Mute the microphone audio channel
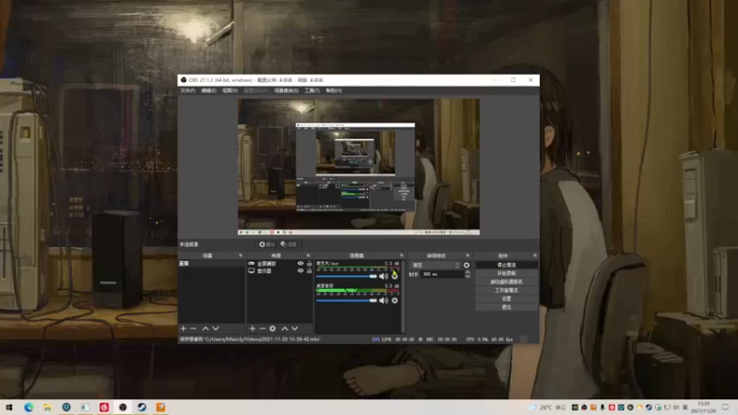738x415 pixels. (x=384, y=276)
